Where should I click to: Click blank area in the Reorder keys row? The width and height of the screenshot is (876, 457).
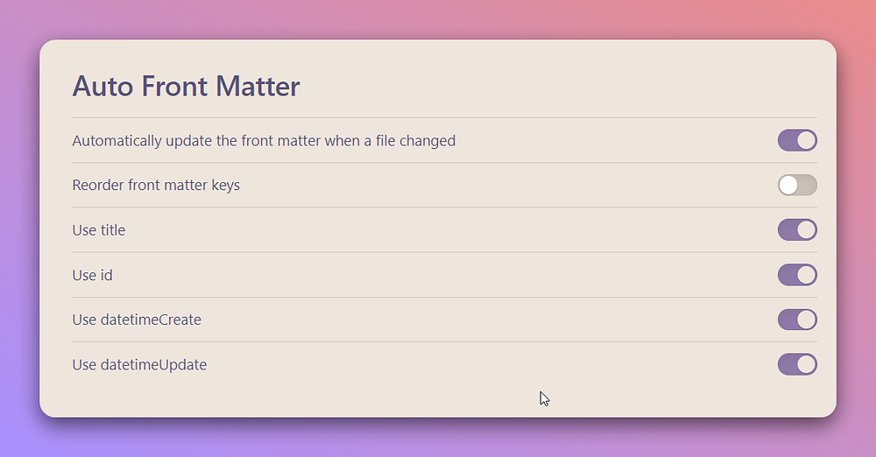pos(503,185)
